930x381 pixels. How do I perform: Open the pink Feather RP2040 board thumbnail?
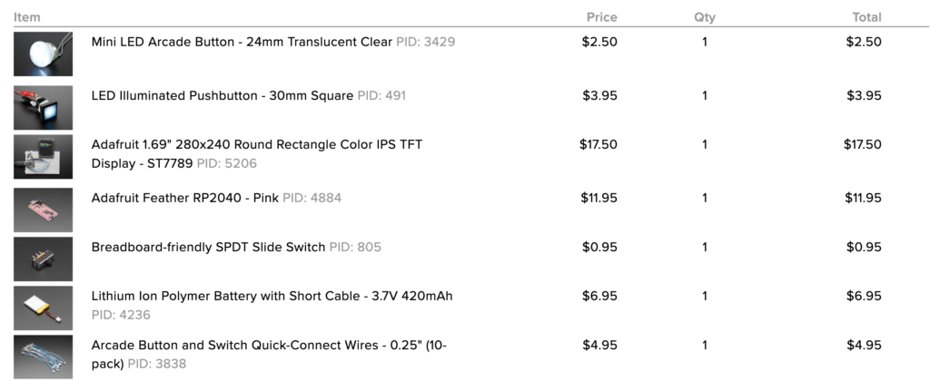(44, 210)
